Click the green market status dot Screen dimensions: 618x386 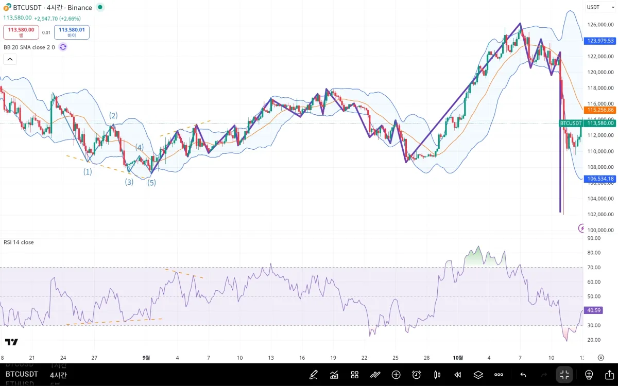click(x=100, y=7)
